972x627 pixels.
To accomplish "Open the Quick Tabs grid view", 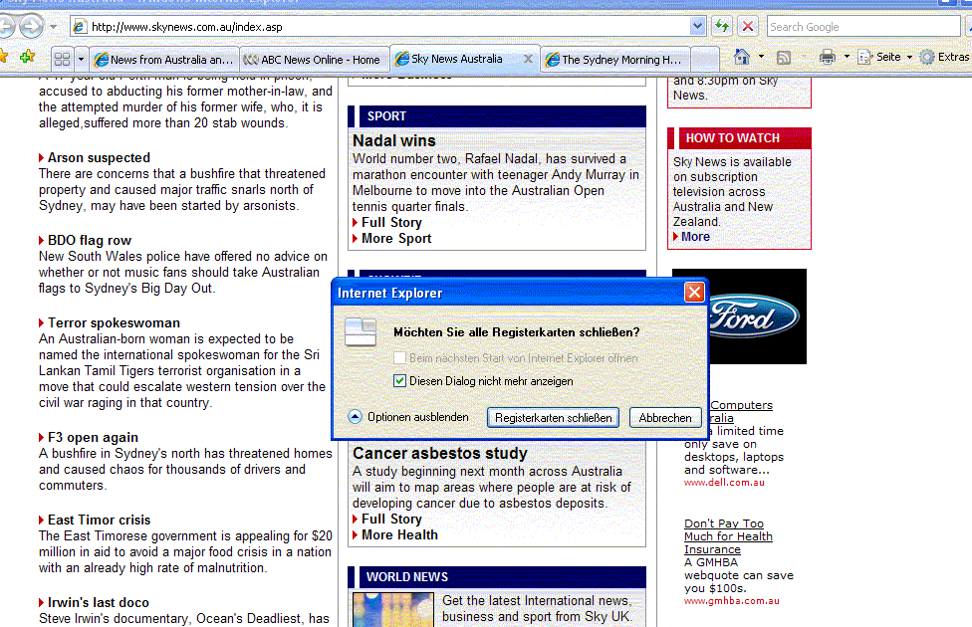I will (62, 60).
